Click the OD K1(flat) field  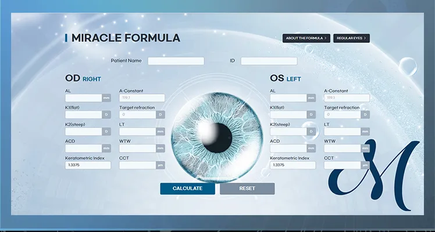coord(84,115)
